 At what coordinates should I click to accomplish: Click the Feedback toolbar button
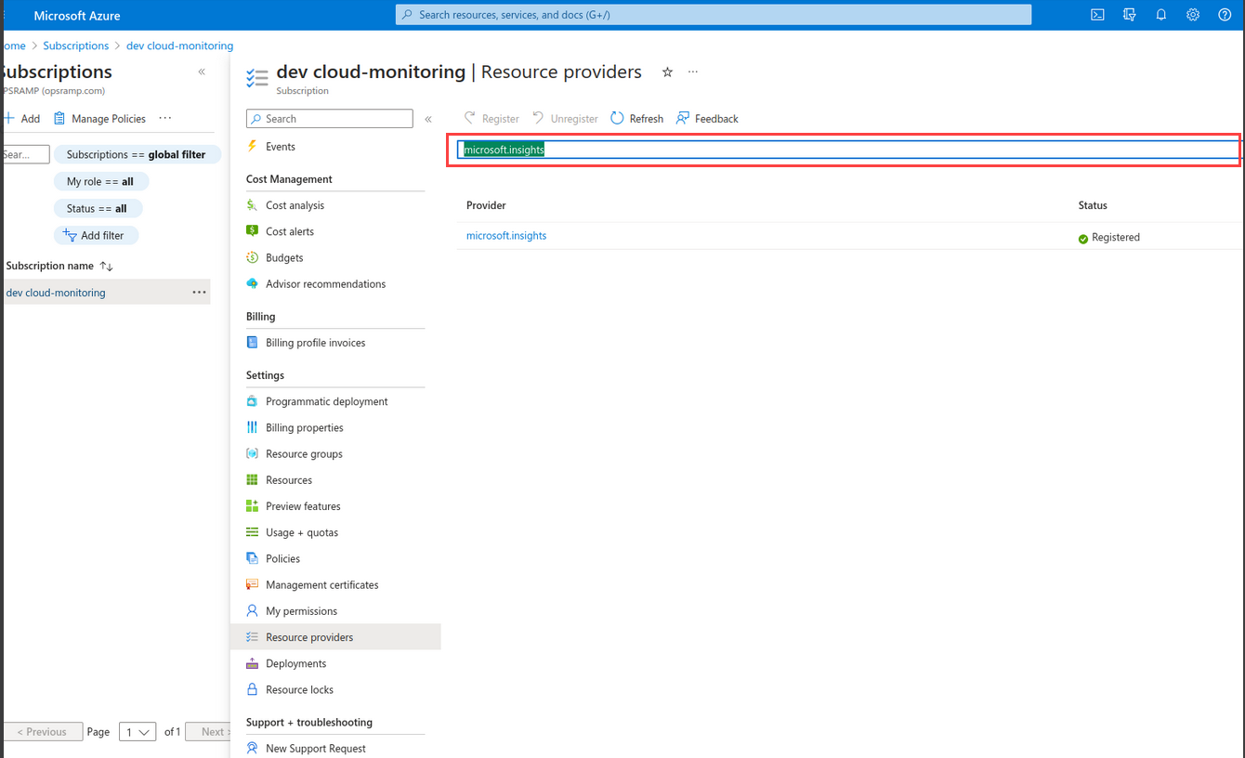pos(707,119)
